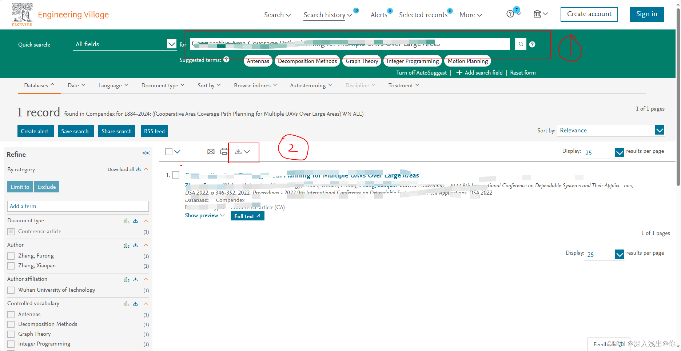Download Author facet data
Viewport: 681px width, 351px height.
(136, 245)
